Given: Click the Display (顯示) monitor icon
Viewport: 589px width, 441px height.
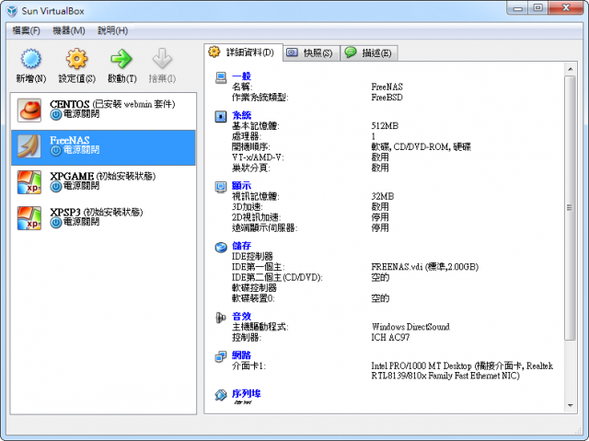Looking at the screenshot, I should 221,187.
